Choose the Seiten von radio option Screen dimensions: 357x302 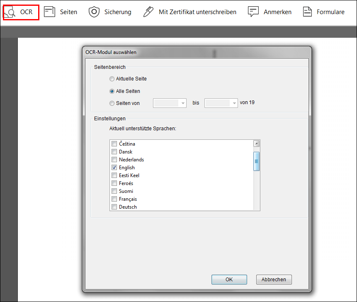point(112,102)
